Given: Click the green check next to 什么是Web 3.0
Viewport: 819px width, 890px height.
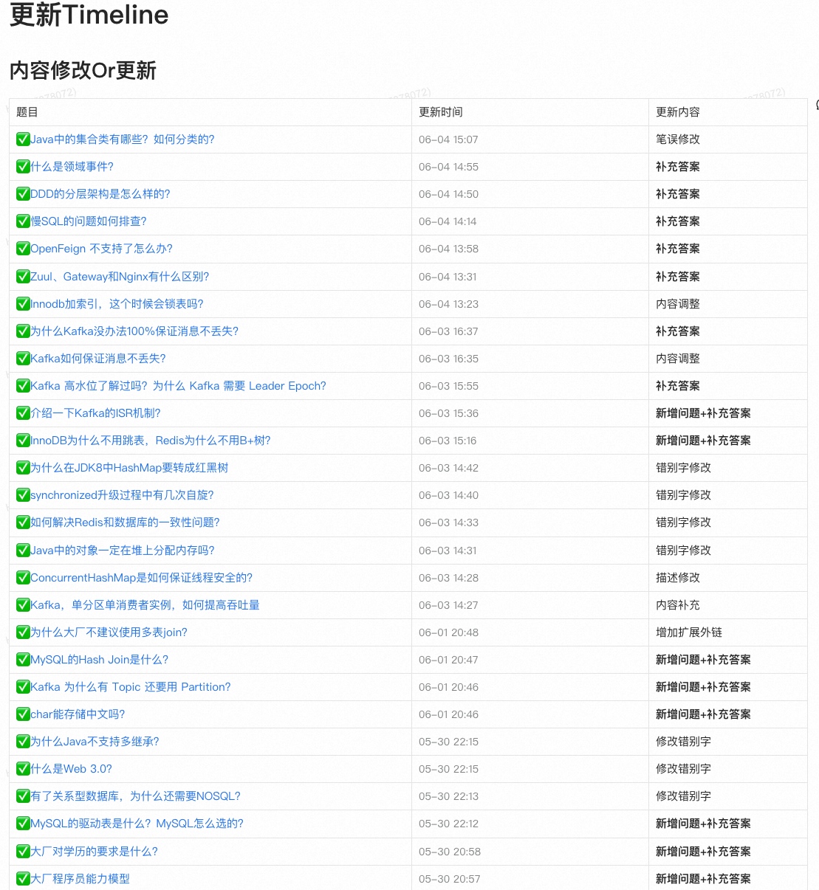Looking at the screenshot, I should pos(23,769).
